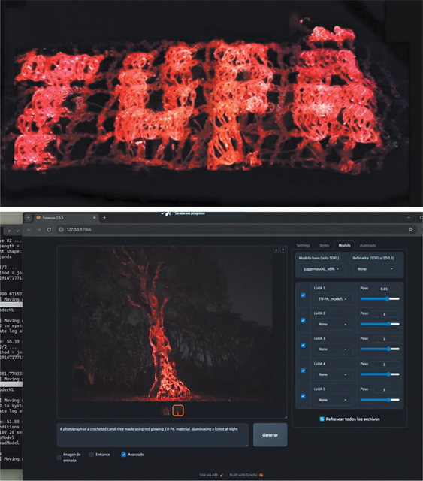Open the Built with Gradio link
Viewport: 423px width, 481px height.
tap(246, 475)
